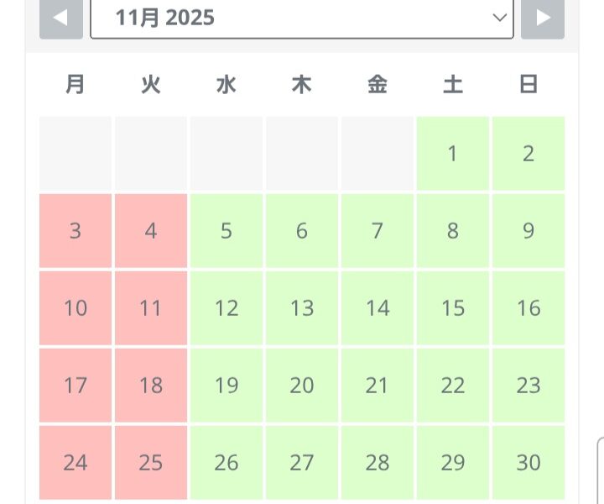Select available date 1 (Saturday)

tap(453, 154)
